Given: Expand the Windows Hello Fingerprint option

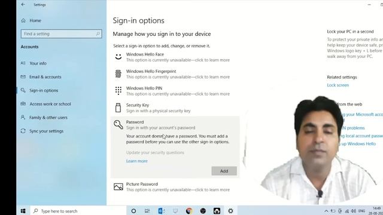Looking at the screenshot, I should (x=175, y=74).
